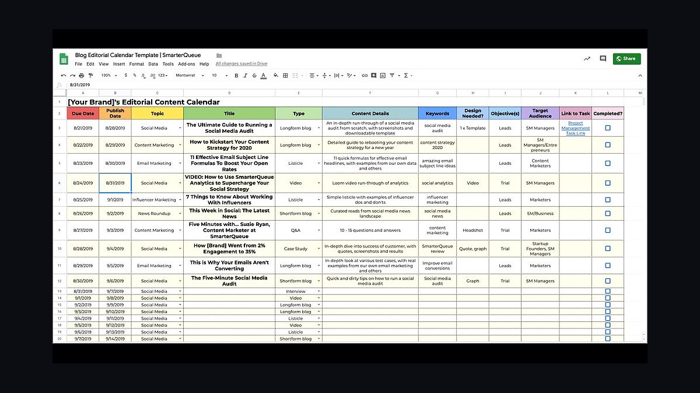Open the zoom 100% dropdown
The image size is (700, 393).
click(x=108, y=75)
